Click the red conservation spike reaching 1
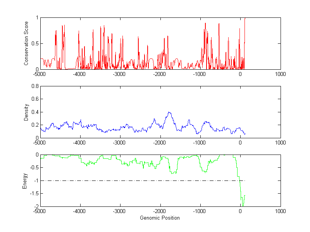The height and width of the screenshot is (232, 310). point(245,19)
